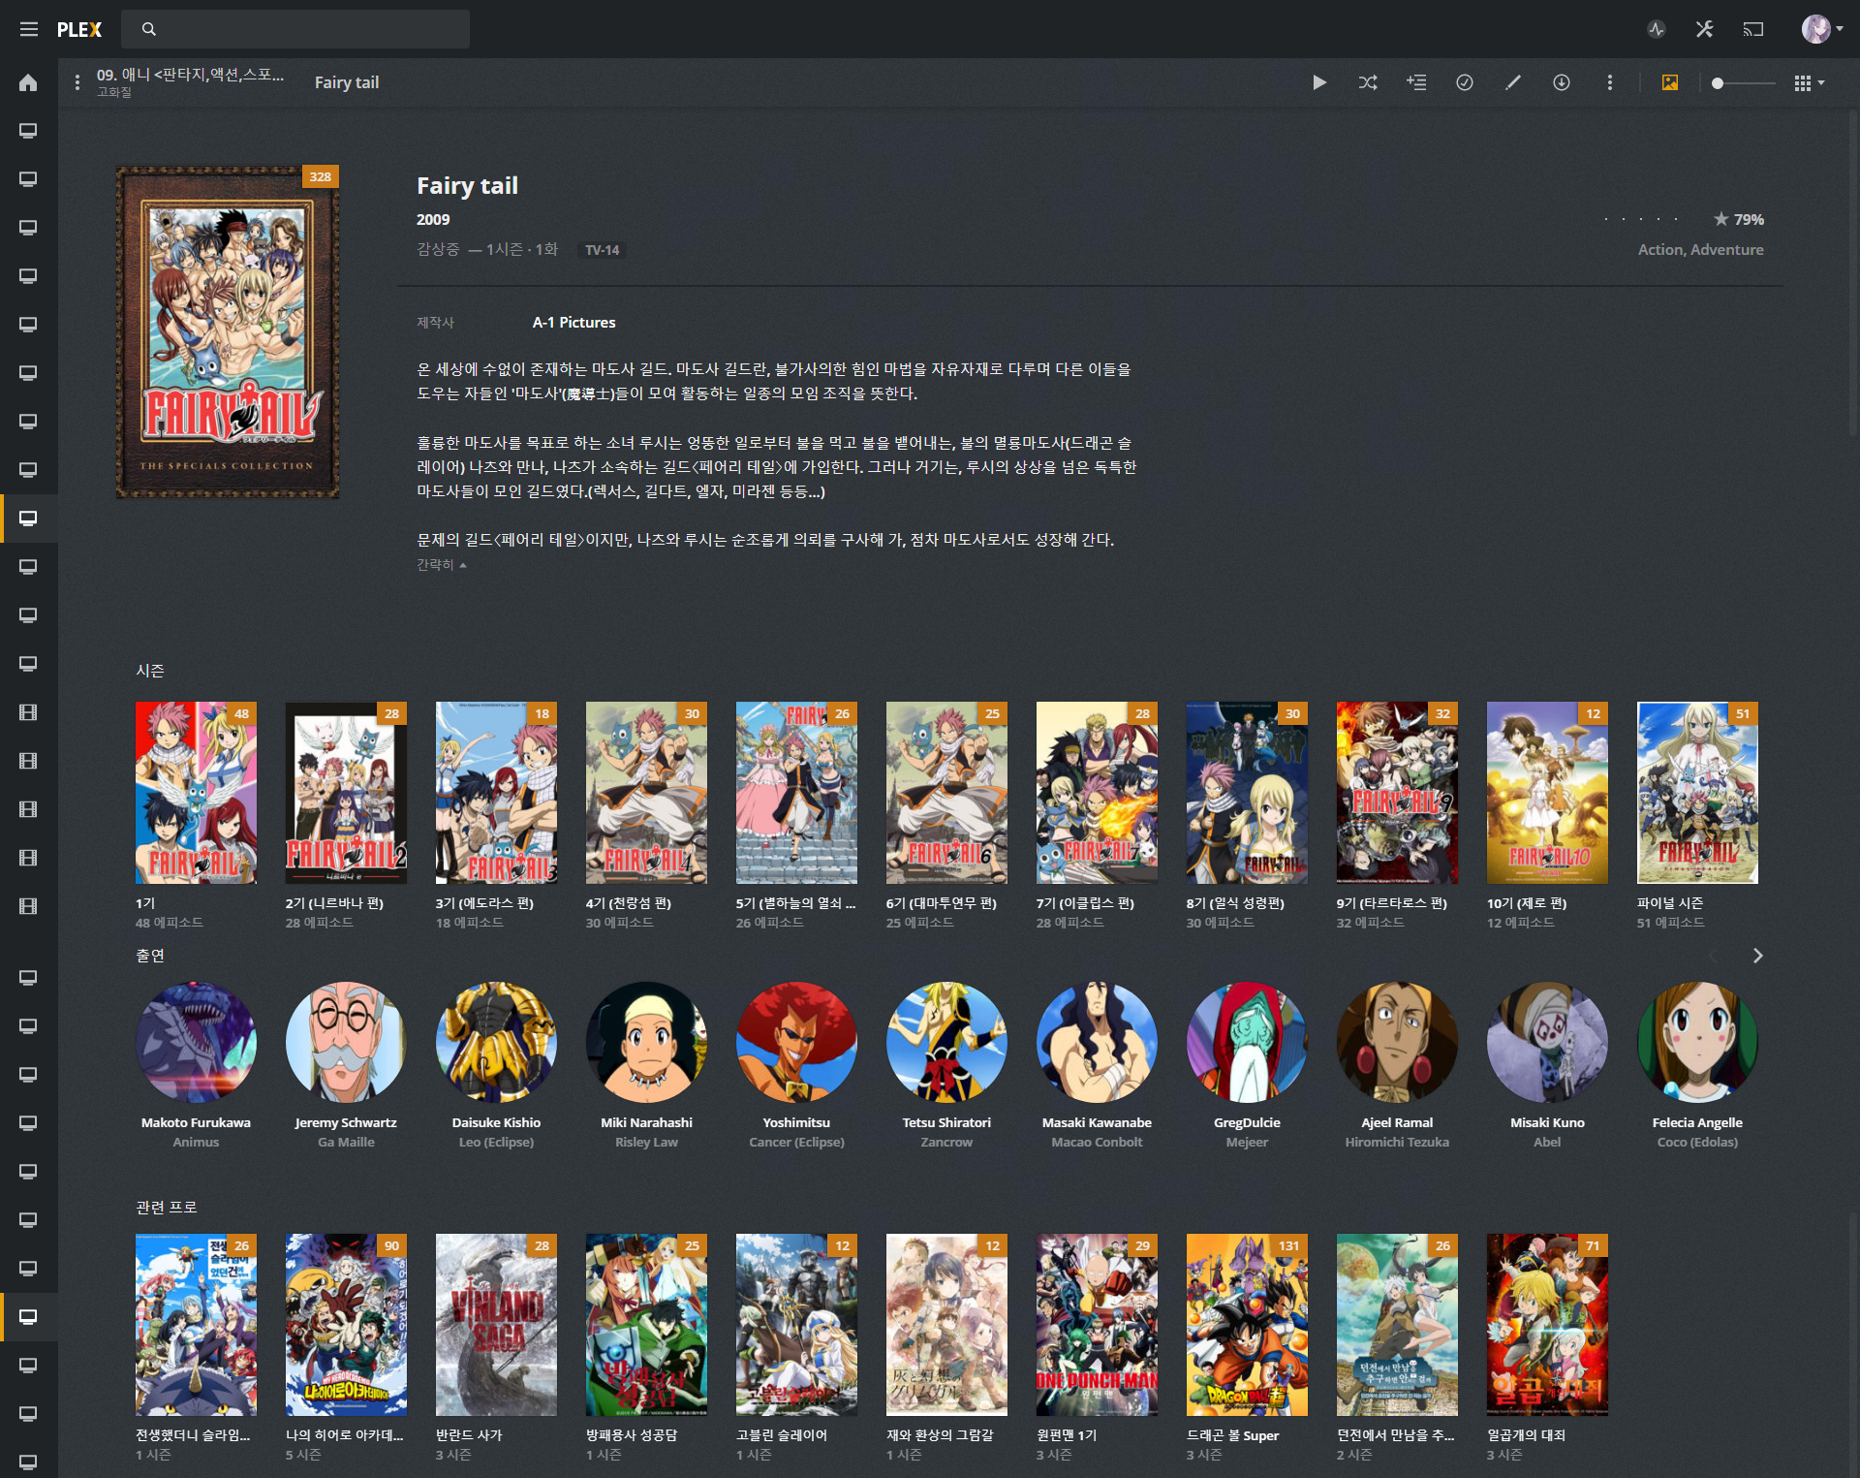Click the TV-14 content rating badge
This screenshot has height=1478, width=1860.
(x=602, y=250)
